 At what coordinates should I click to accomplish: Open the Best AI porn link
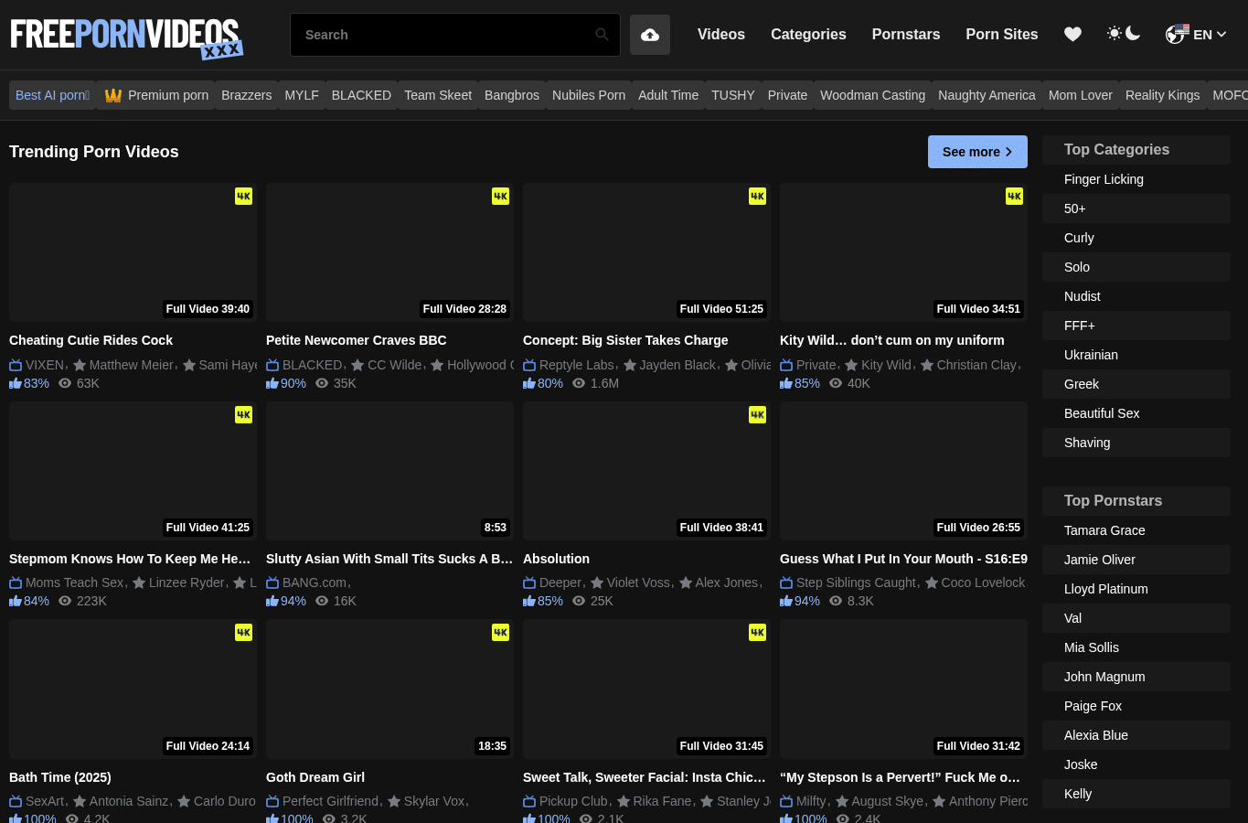pos(52,95)
